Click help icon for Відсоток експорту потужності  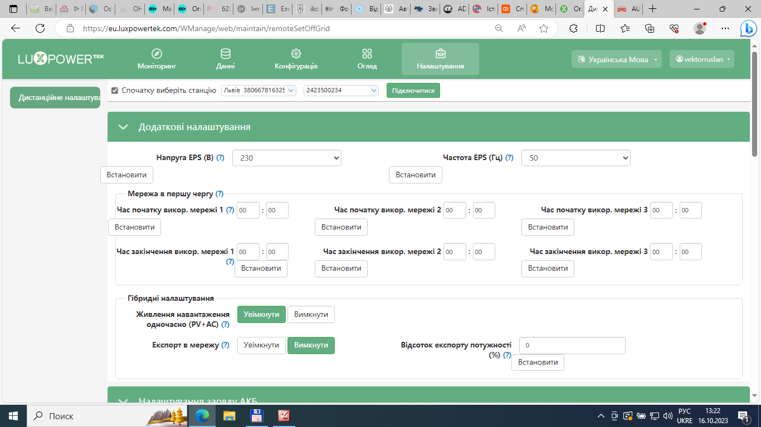[x=507, y=355]
